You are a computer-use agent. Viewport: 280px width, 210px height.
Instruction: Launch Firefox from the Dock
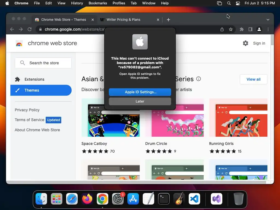[87, 199]
